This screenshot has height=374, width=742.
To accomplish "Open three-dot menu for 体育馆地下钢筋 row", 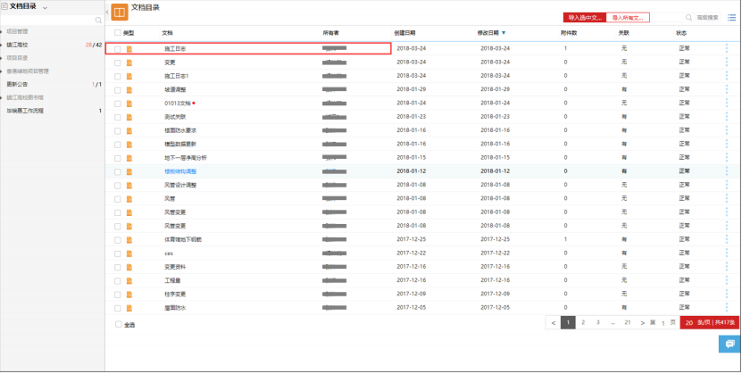I will (727, 239).
